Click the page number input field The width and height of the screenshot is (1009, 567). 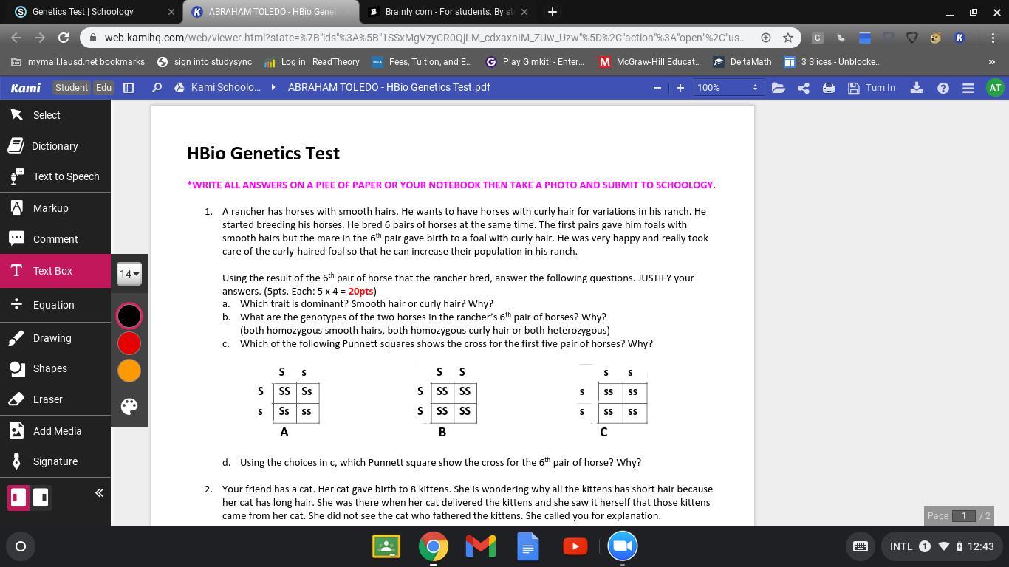tap(963, 516)
